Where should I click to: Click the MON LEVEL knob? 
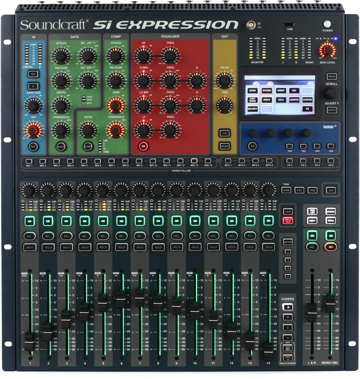[327, 51]
